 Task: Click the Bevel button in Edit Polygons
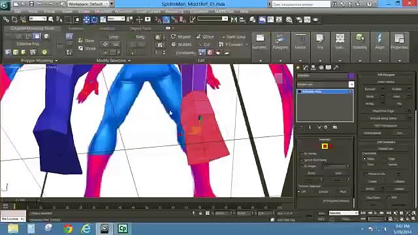click(370, 96)
